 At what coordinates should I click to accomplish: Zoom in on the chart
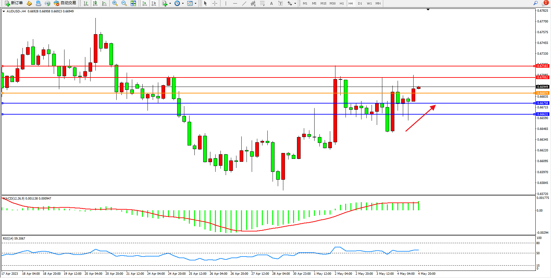click(115, 3)
